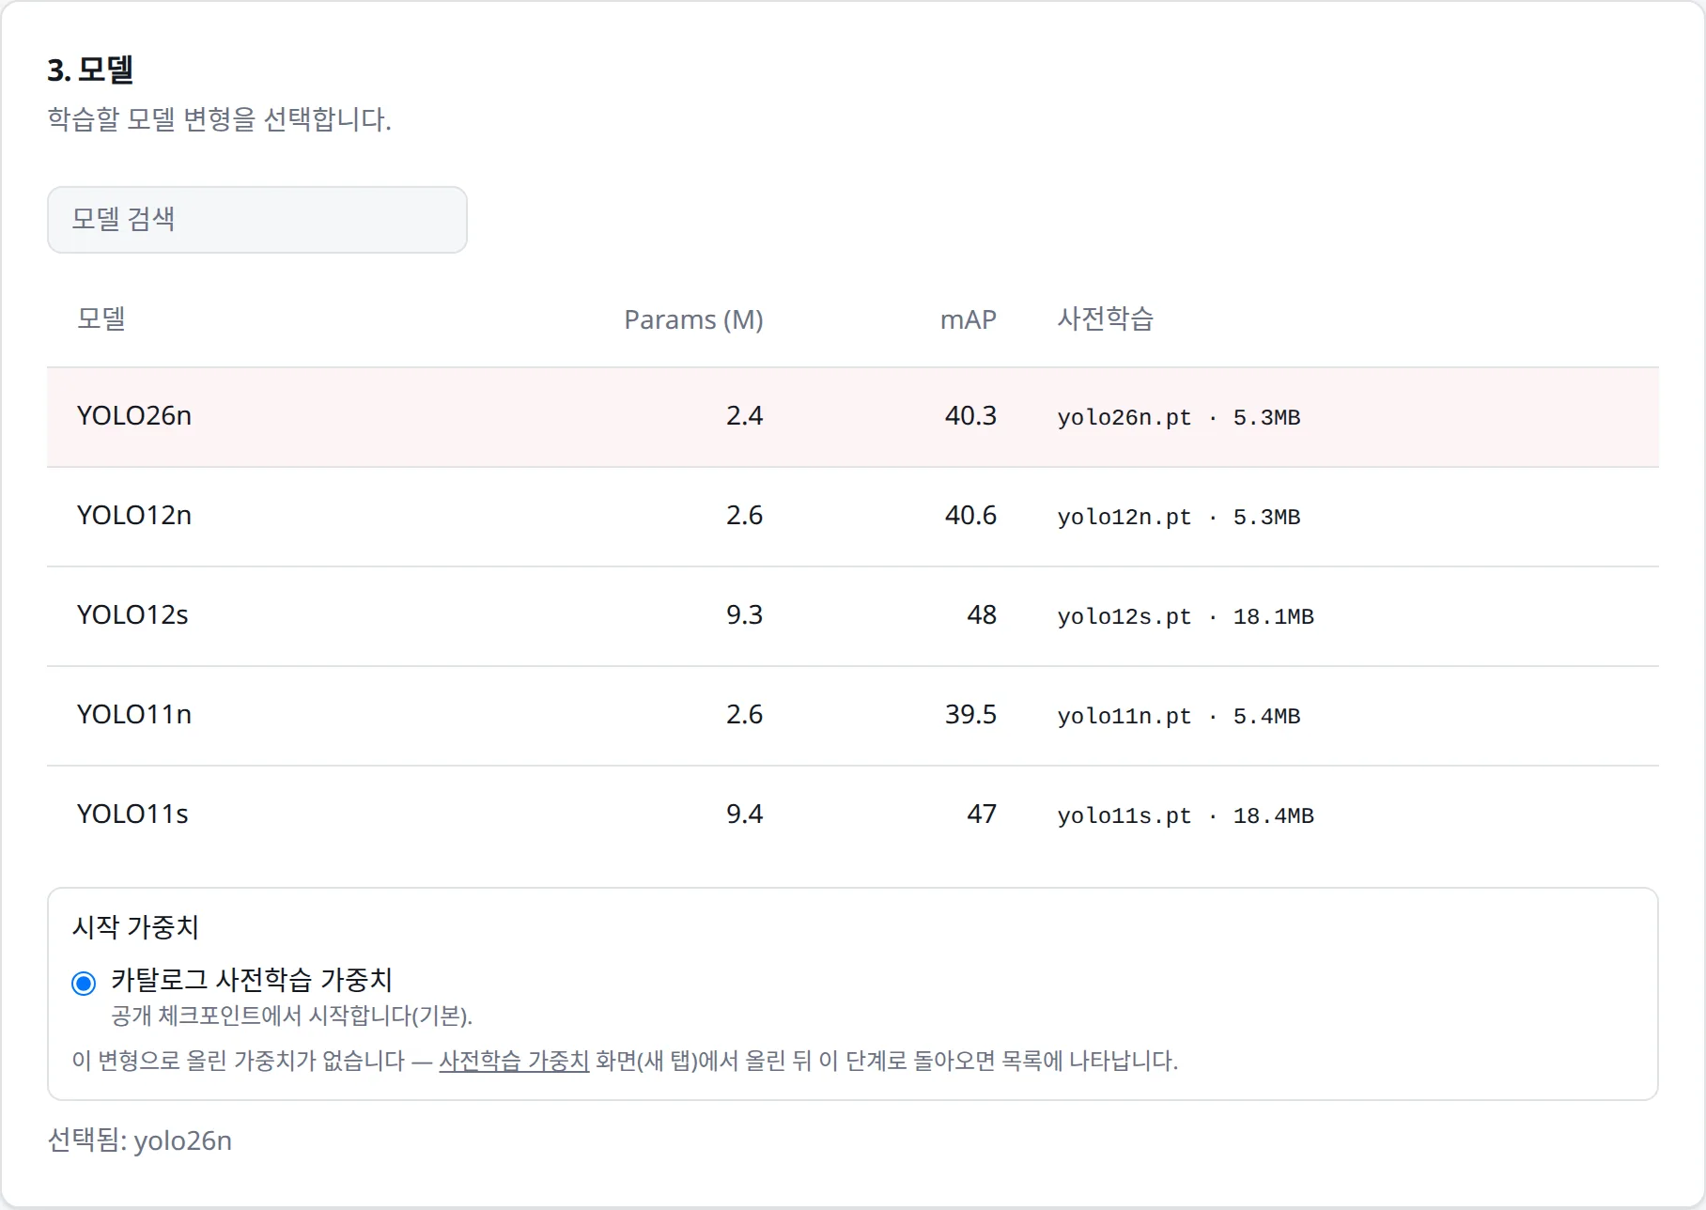The image size is (1706, 1210).
Task: Click the 47 mAP value
Action: pos(982,814)
